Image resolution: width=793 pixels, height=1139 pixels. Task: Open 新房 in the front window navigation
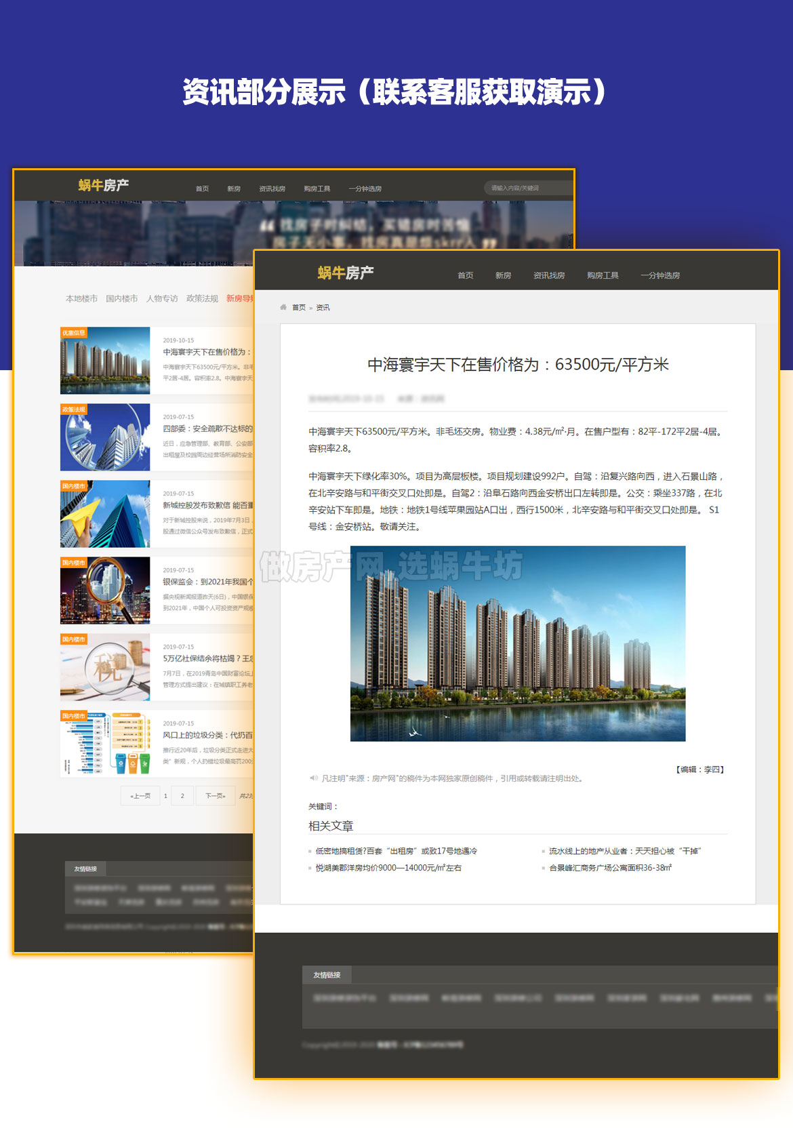tap(503, 275)
